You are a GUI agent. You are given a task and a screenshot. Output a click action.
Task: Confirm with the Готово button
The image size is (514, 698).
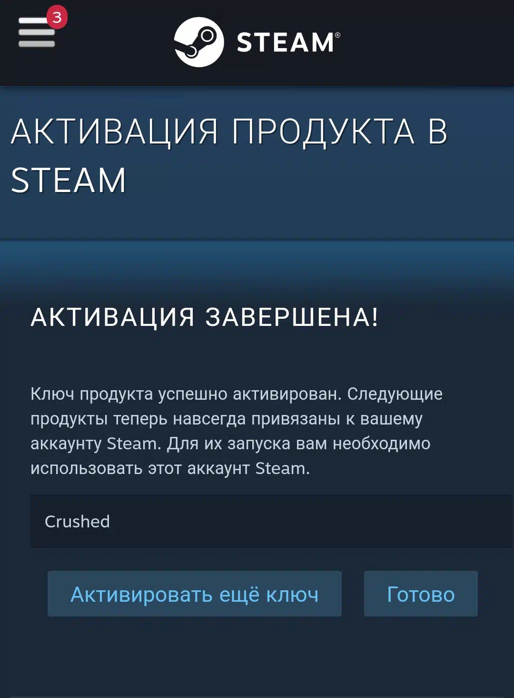click(x=421, y=594)
